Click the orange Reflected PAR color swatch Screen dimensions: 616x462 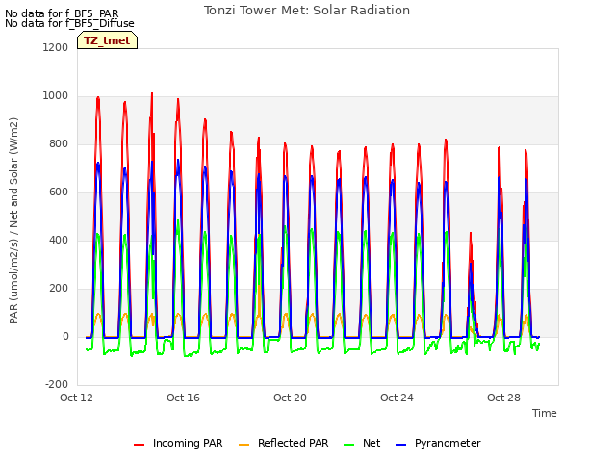point(244,445)
